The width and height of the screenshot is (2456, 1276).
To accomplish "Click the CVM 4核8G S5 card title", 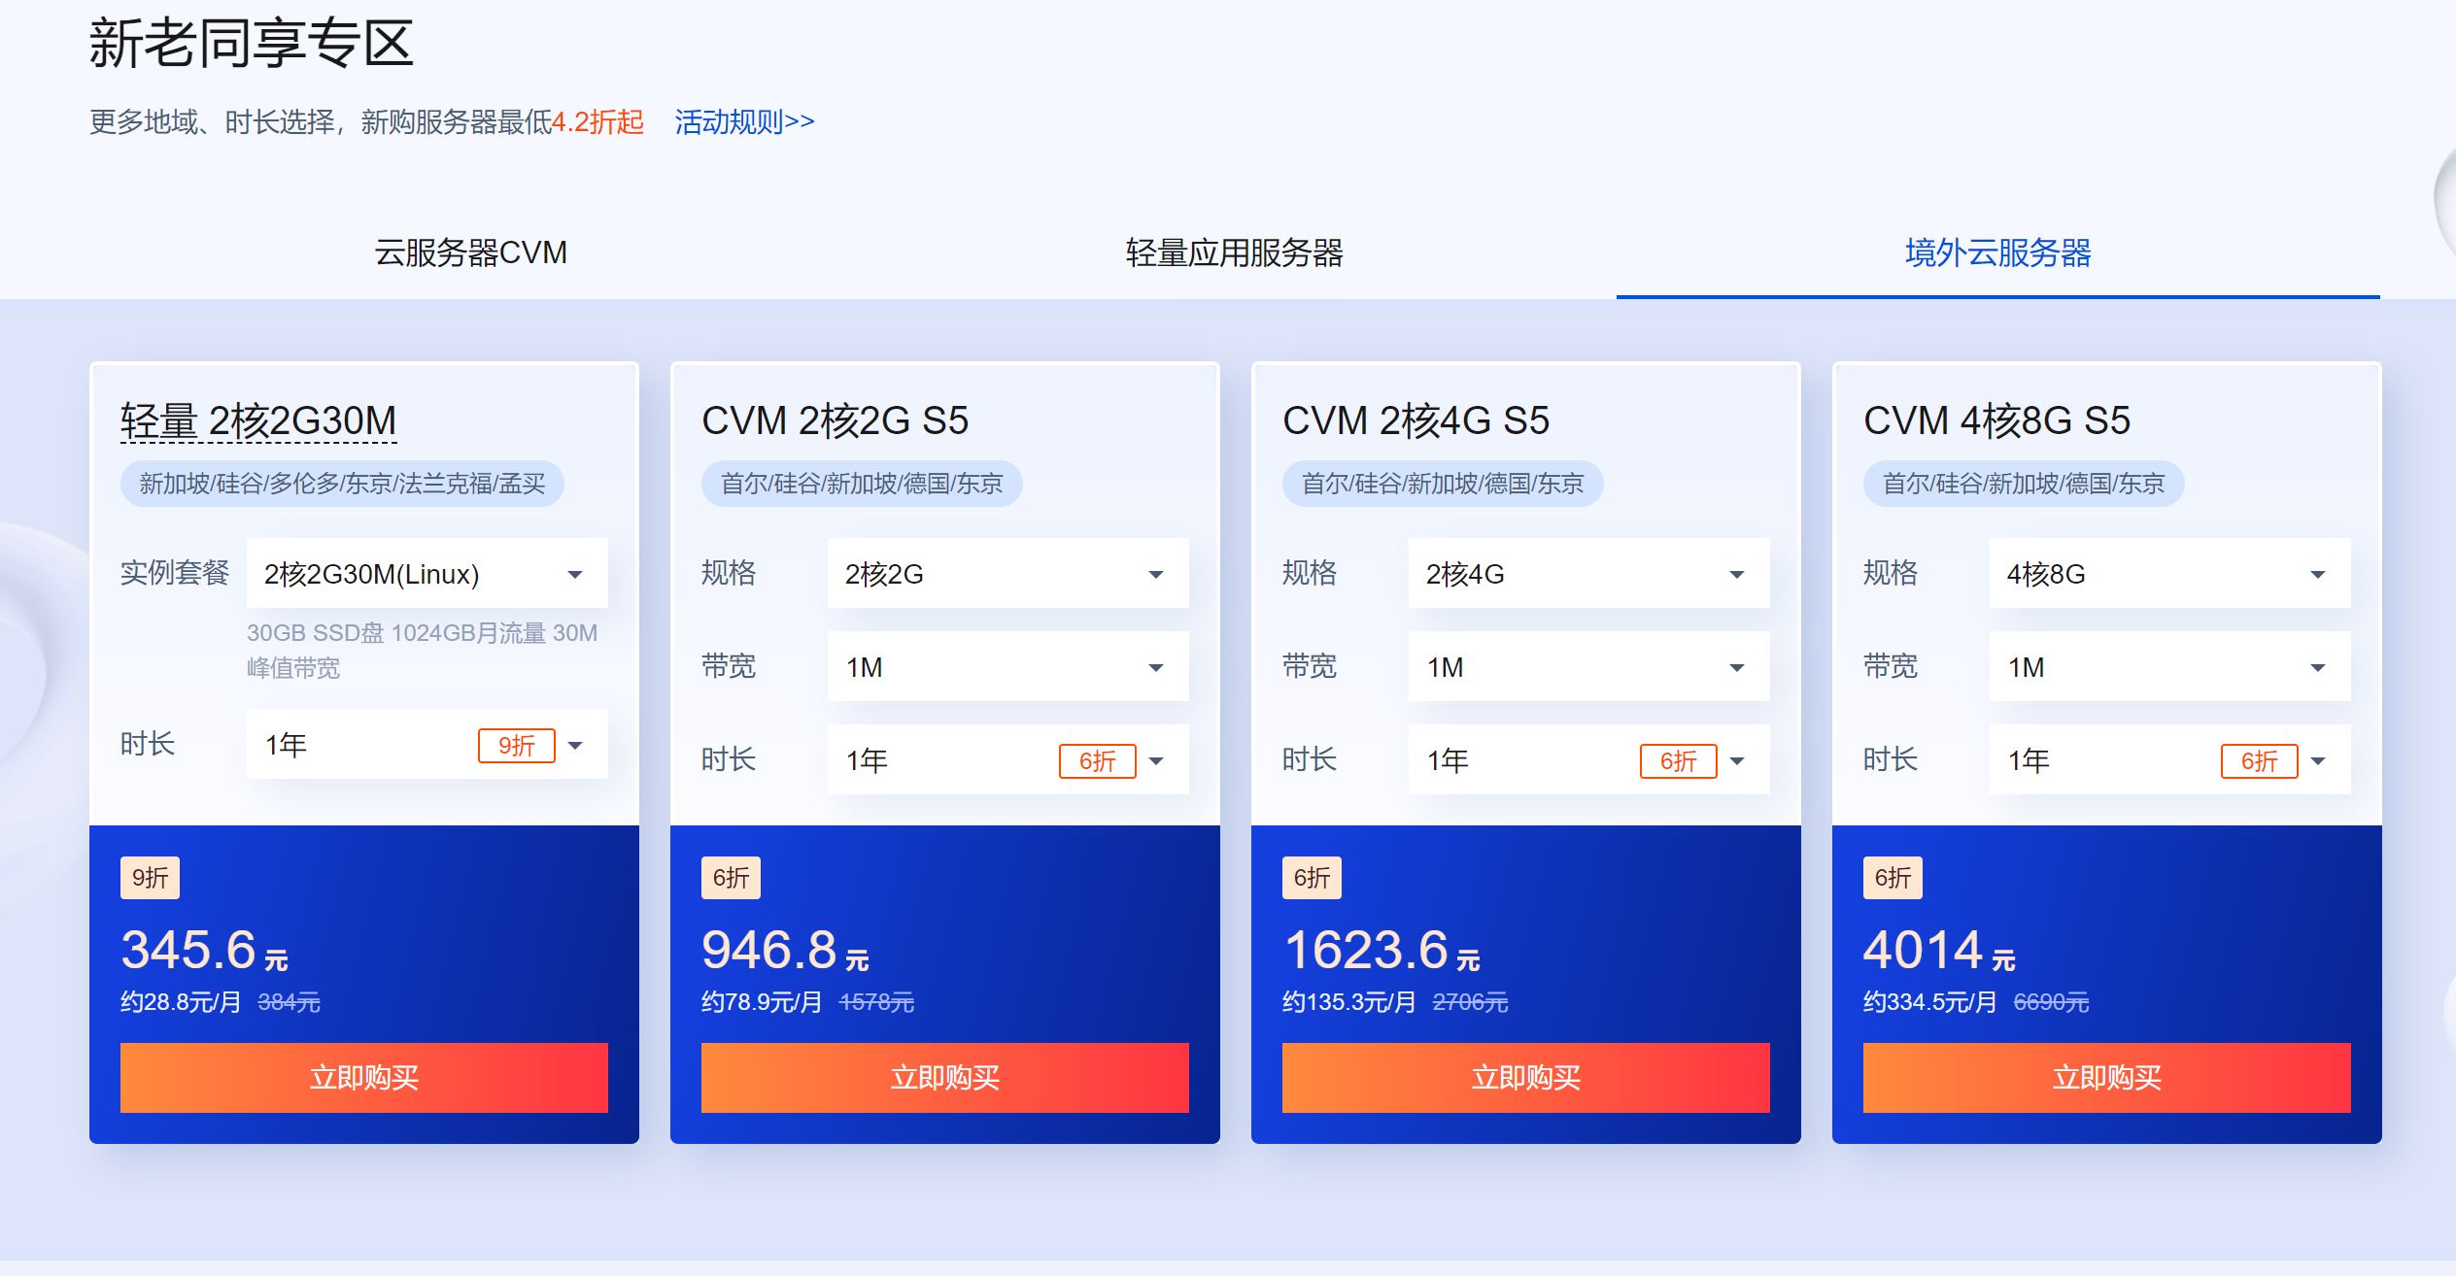I will 1997,420.
